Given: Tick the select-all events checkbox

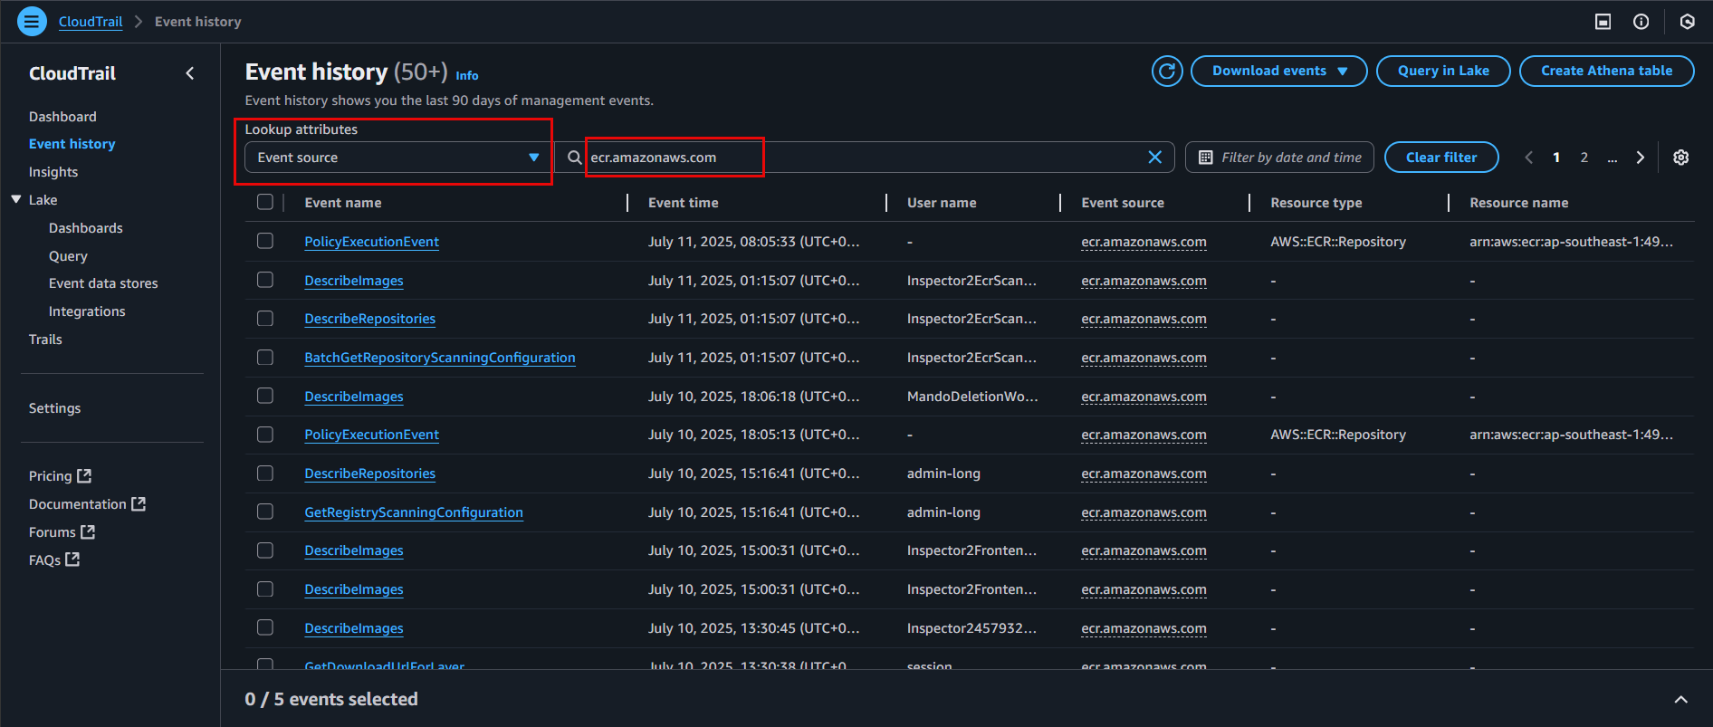Looking at the screenshot, I should [x=265, y=202].
